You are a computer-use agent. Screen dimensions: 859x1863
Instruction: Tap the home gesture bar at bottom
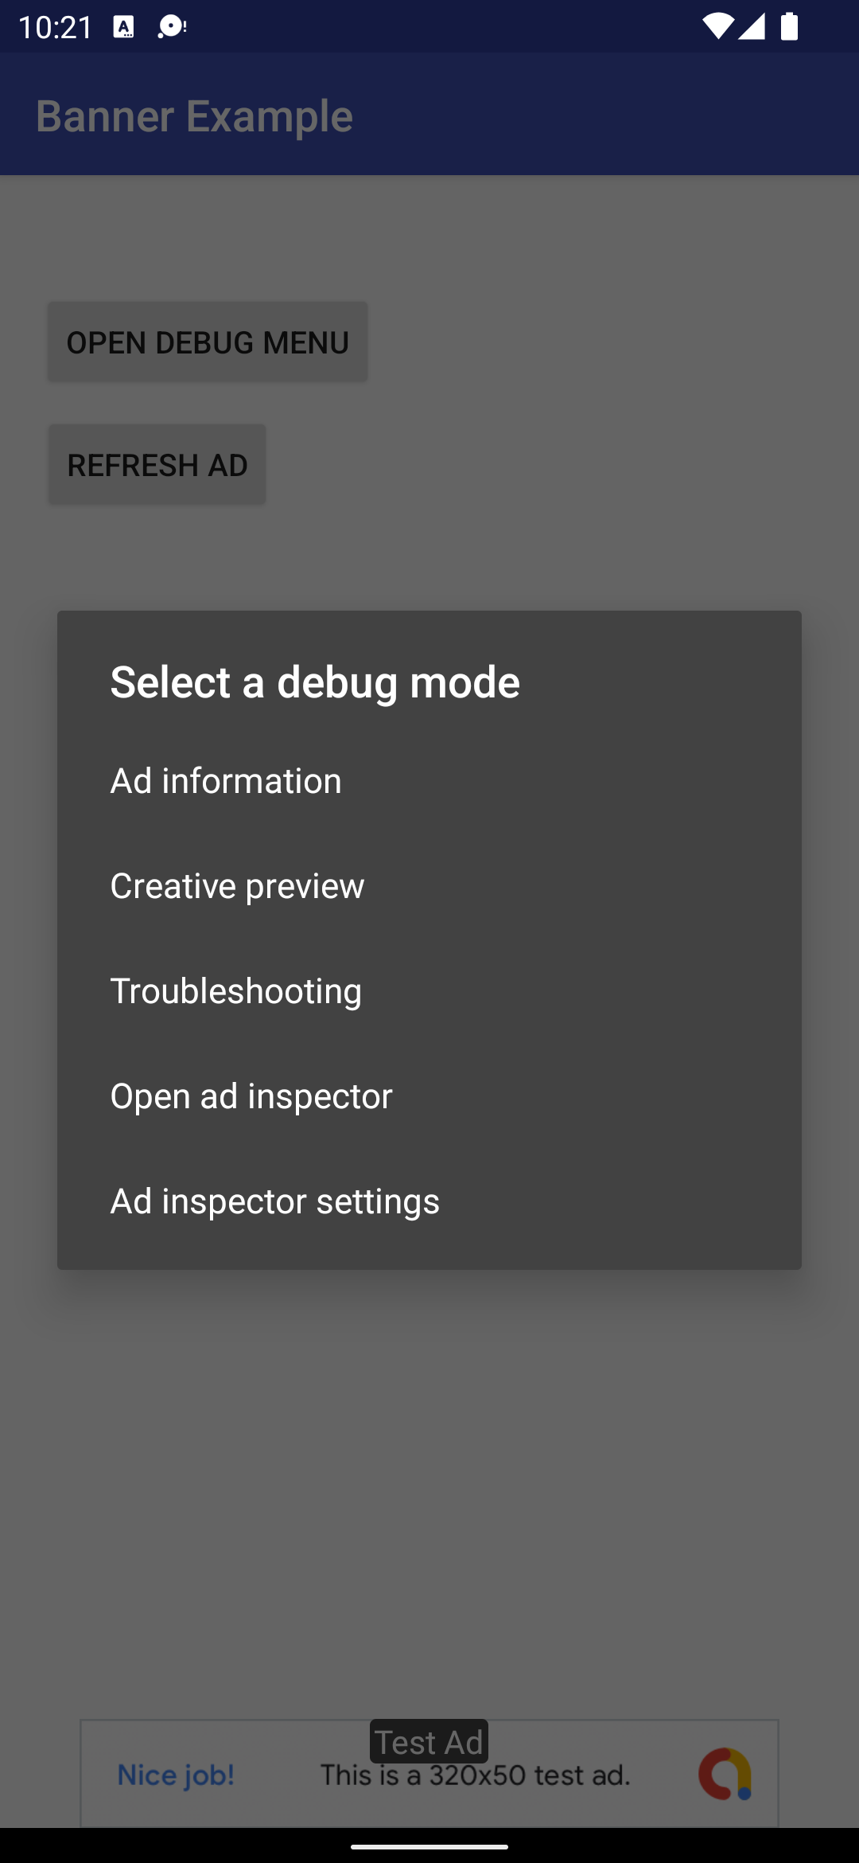(x=429, y=1845)
